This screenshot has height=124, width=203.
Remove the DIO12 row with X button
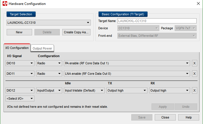coord(195,90)
